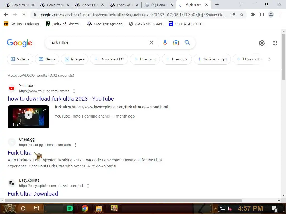Click in the furk ultra search field
Screen dimensions: 286x214
coord(99,43)
